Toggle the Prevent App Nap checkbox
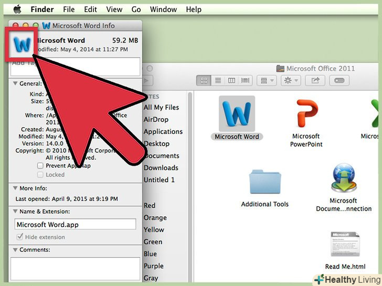Viewport: 382px width, 286px height. pos(40,166)
